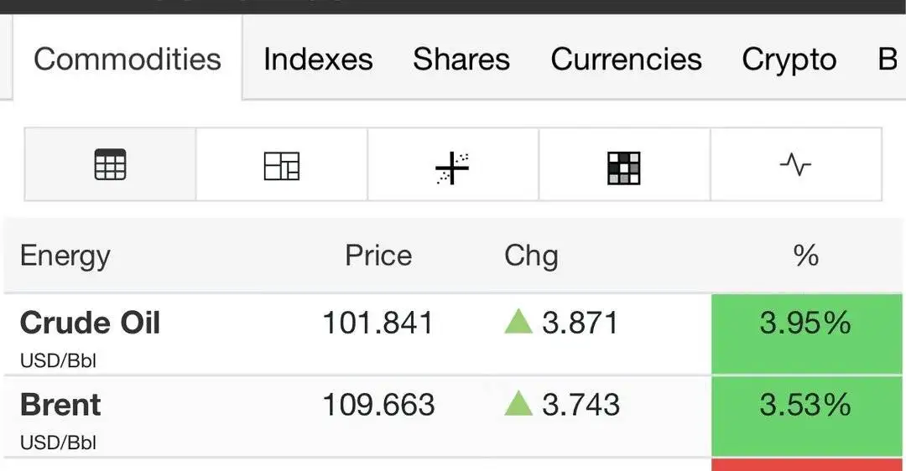906x471 pixels.
Task: Click the % column header
Action: click(806, 255)
